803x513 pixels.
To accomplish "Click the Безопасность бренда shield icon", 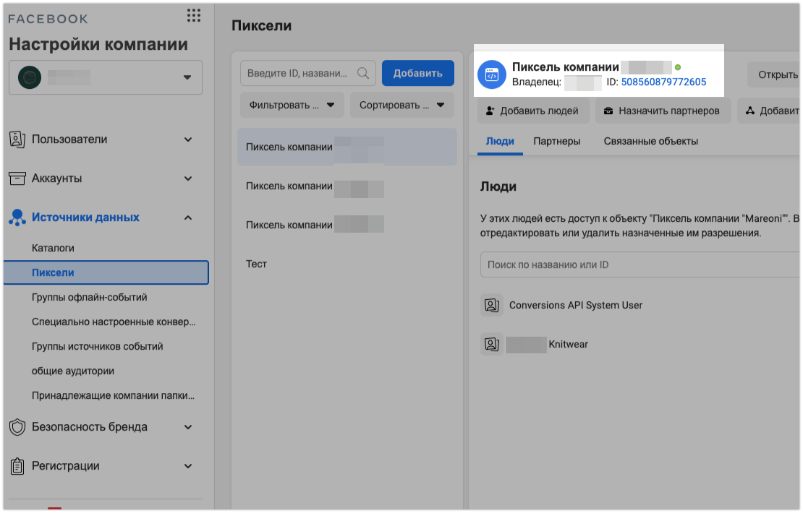I will coord(17,427).
